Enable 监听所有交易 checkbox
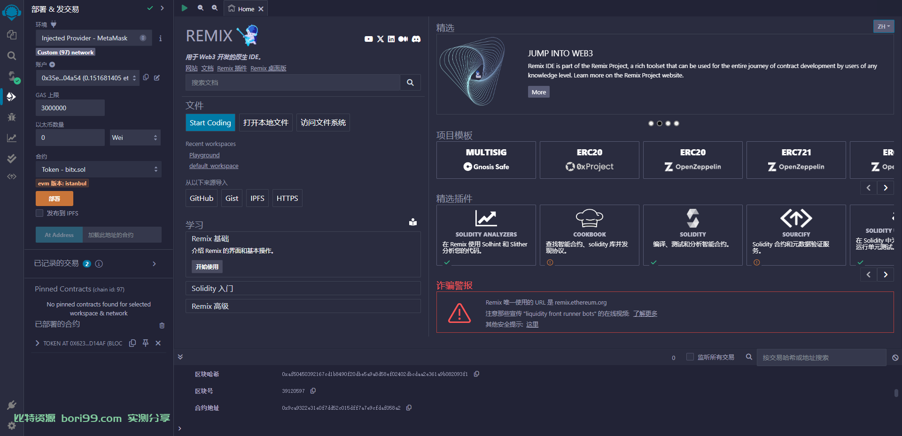 tap(690, 357)
